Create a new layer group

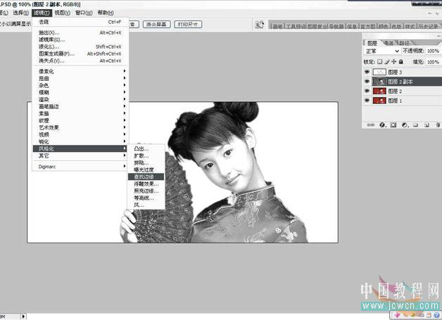[x=415, y=124]
